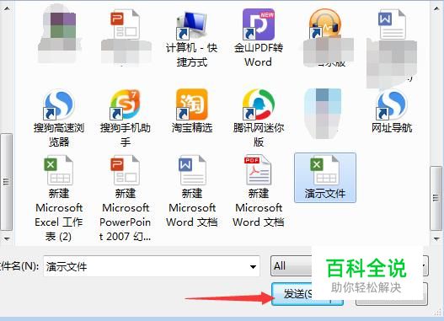Click right scrollbar down arrow
This screenshot has width=444, height=321.
click(x=436, y=239)
